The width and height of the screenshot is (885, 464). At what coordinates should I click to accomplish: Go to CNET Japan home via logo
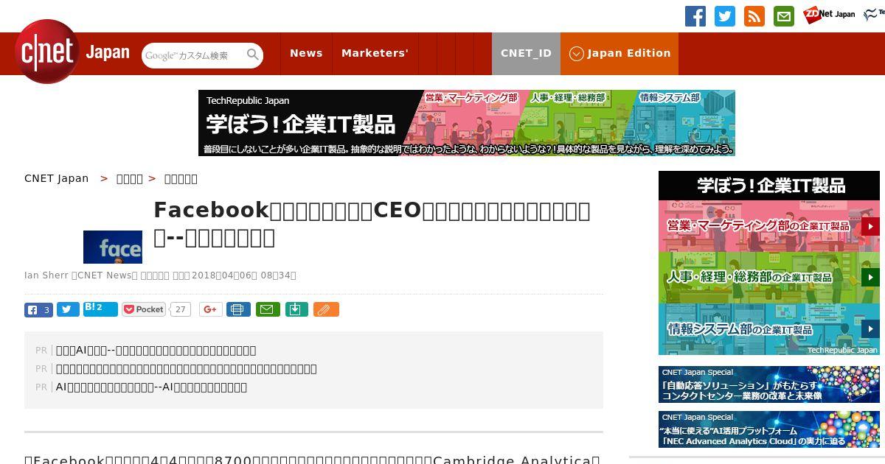click(x=72, y=52)
